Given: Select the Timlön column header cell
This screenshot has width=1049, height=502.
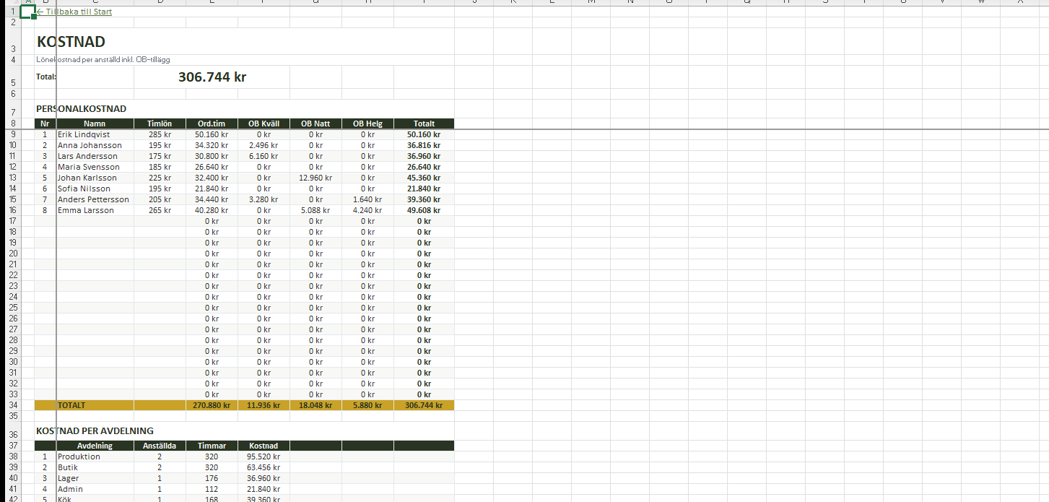Looking at the screenshot, I should click(160, 124).
